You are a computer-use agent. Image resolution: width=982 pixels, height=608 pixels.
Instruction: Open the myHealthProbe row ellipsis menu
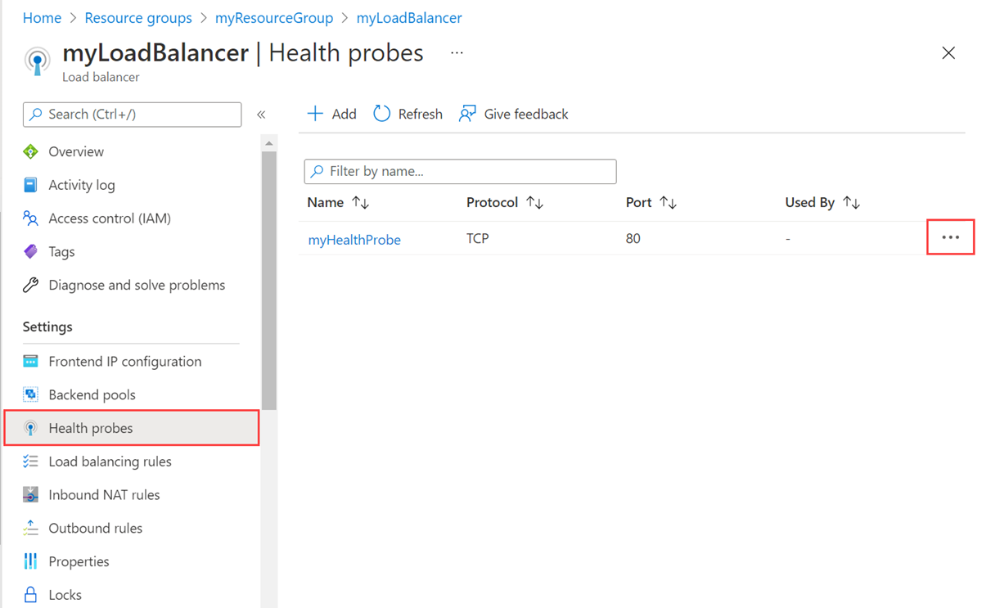tap(950, 237)
